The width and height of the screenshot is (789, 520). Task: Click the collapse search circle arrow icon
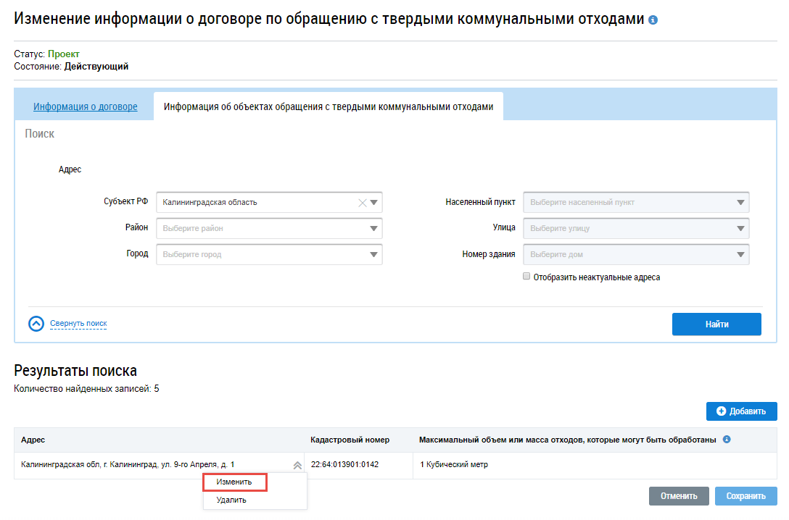[x=36, y=324]
